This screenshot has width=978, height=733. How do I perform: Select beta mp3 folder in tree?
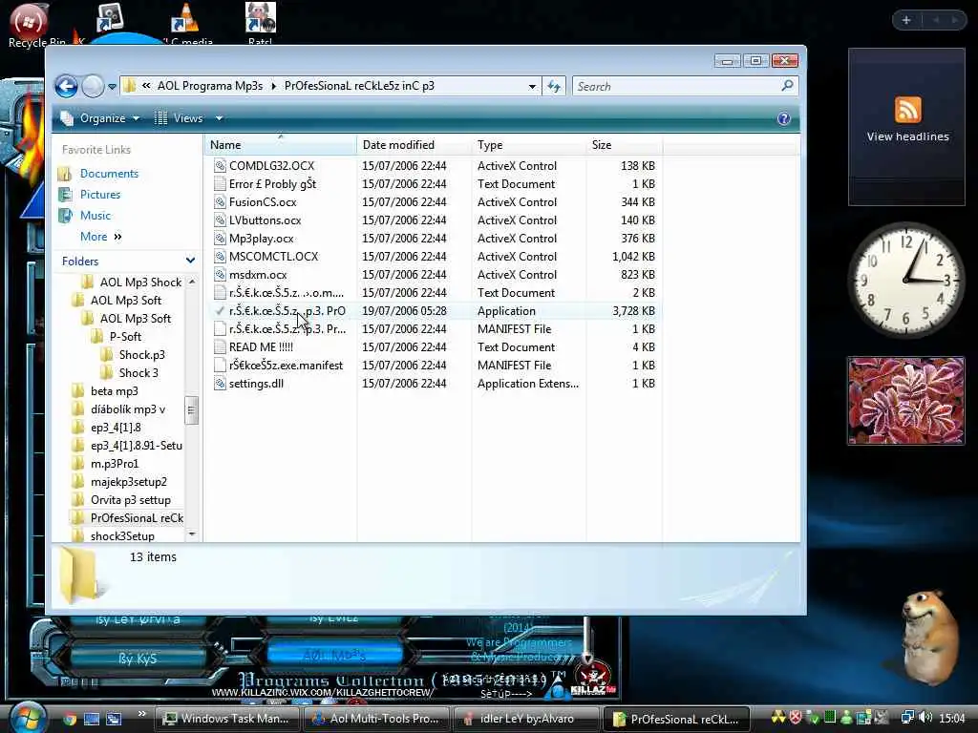click(115, 390)
